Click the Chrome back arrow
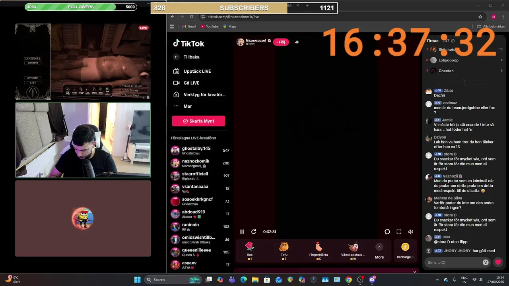This screenshot has height=286, width=509. pyautogui.click(x=173, y=17)
